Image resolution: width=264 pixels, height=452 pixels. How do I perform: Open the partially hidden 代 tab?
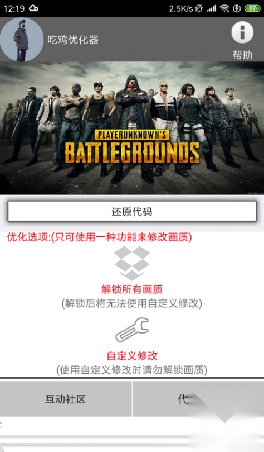[x=198, y=399]
